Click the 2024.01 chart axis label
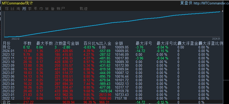This screenshot has width=229, height=104. click(216, 39)
